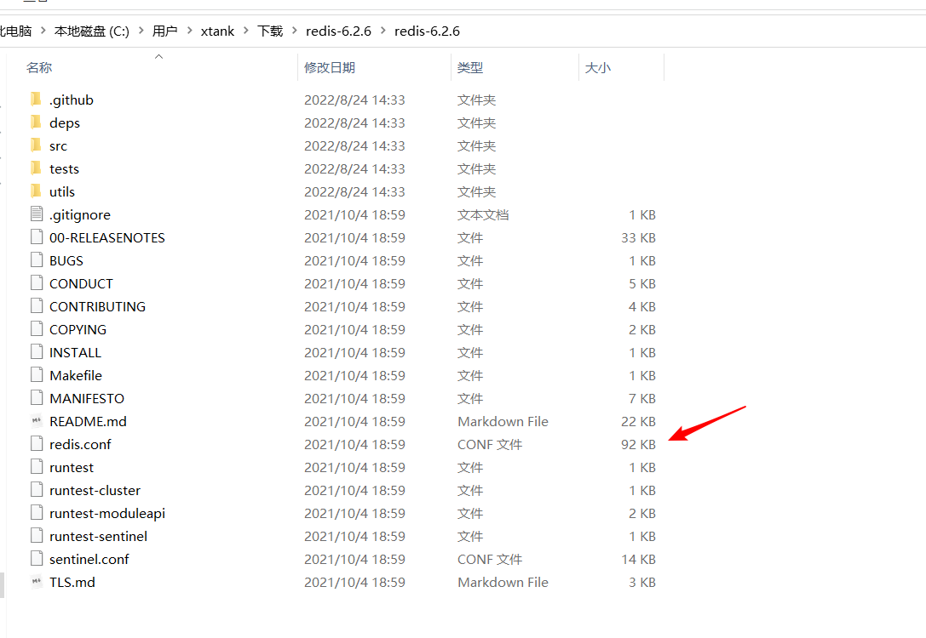Click the .github folder icon
Image resolution: width=926 pixels, height=638 pixels.
coord(35,100)
